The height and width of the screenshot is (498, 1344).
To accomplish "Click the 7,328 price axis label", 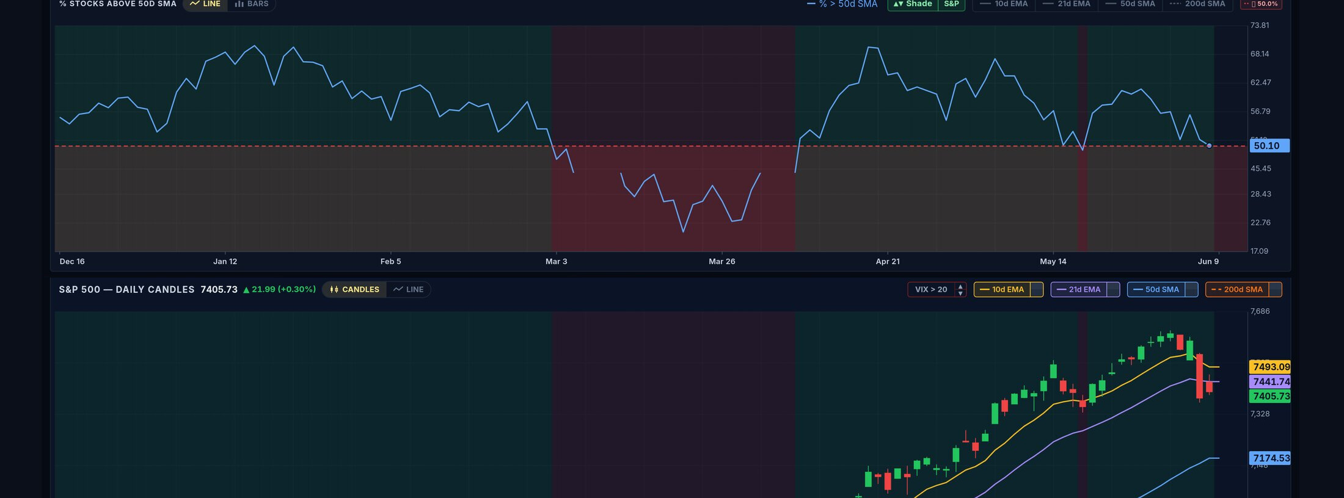I will tap(1260, 414).
